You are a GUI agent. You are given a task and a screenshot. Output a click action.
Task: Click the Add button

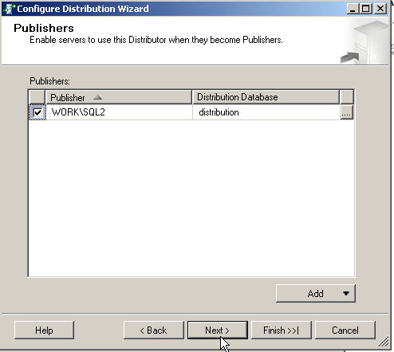click(316, 293)
